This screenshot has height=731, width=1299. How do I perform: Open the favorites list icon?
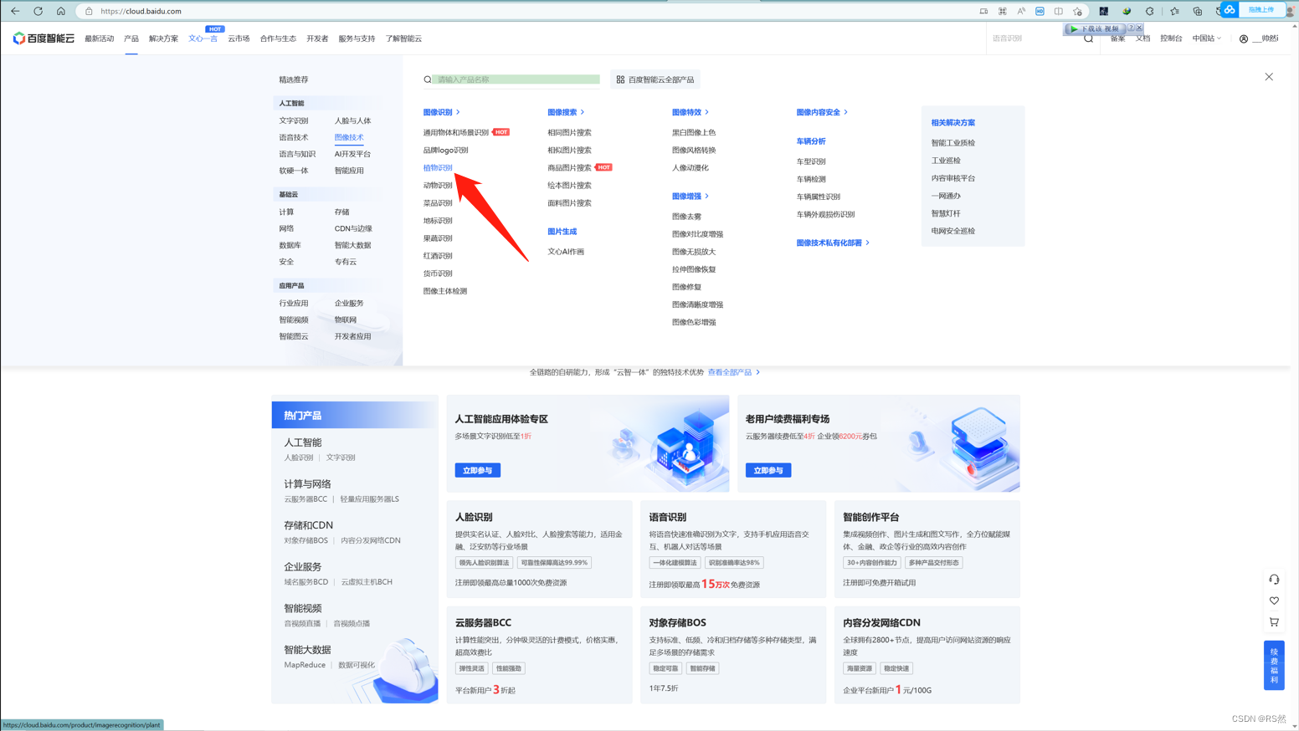tap(1174, 11)
